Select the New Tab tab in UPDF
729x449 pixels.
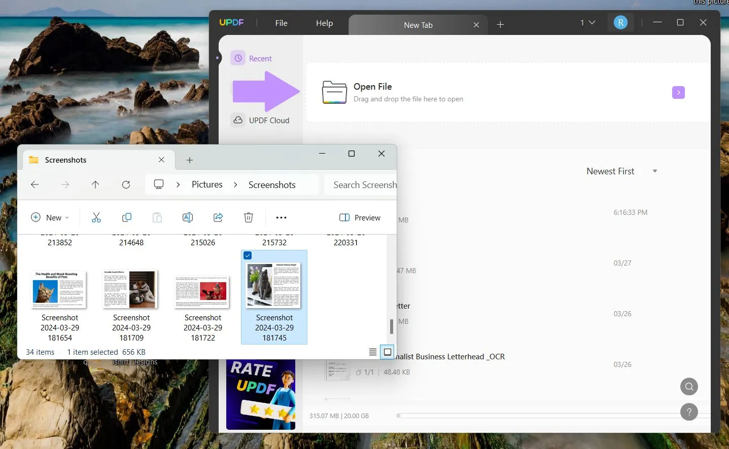(418, 25)
